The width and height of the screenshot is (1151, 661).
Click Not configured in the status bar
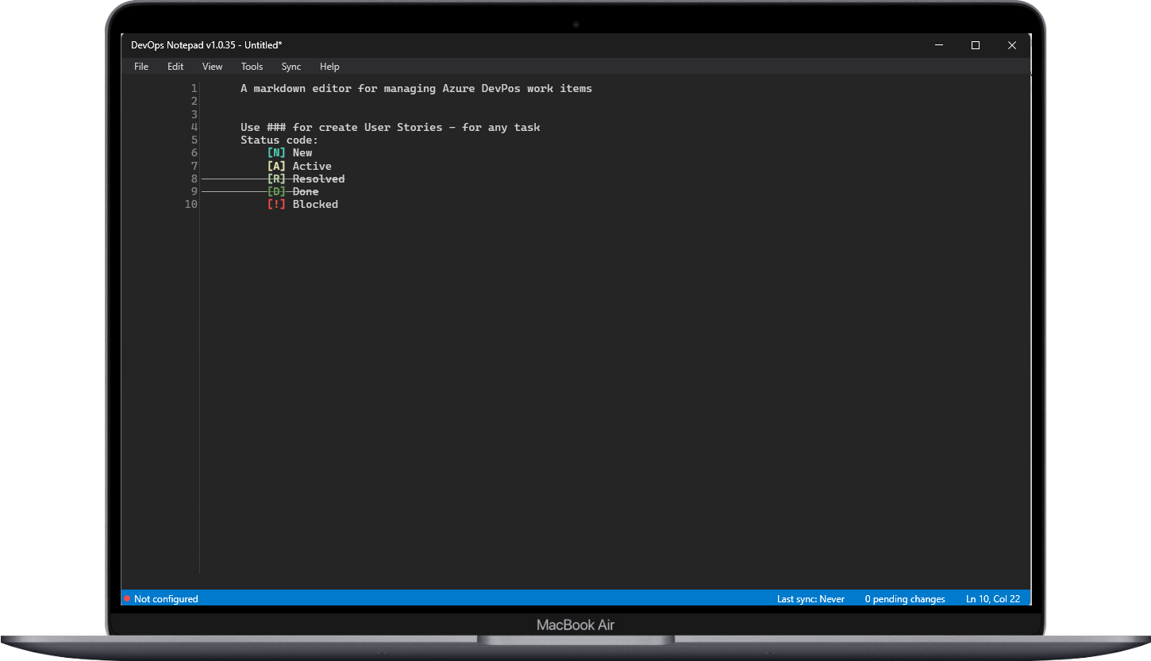[x=165, y=598]
